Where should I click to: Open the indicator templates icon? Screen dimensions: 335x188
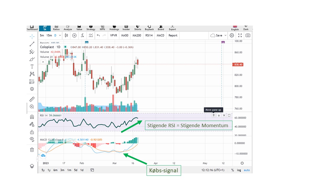[91, 36]
